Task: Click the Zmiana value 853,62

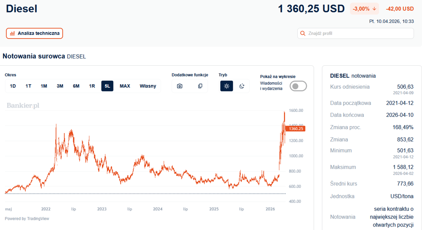Action: click(405, 139)
